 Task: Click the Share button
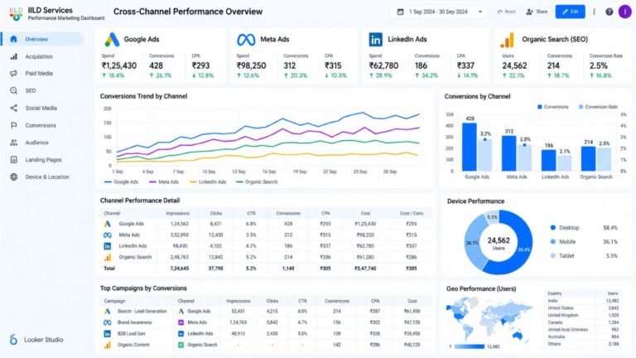tap(537, 12)
